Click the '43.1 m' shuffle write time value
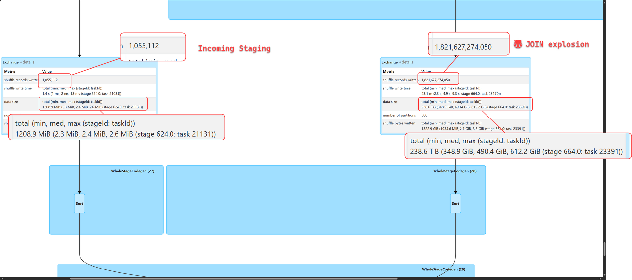The width and height of the screenshot is (632, 280). (461, 94)
